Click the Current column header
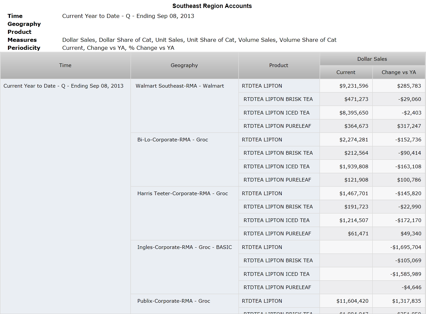The height and width of the screenshot is (314, 426). point(346,72)
